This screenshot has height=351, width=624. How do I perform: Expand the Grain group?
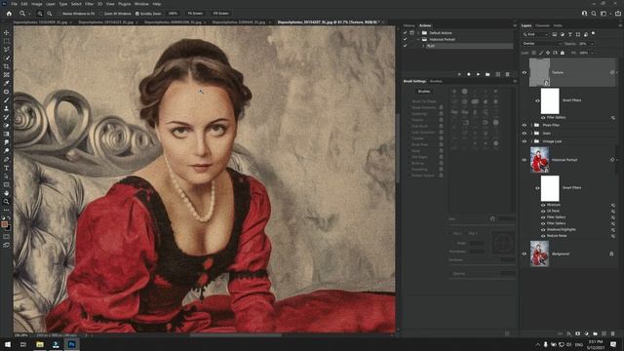[x=531, y=134]
